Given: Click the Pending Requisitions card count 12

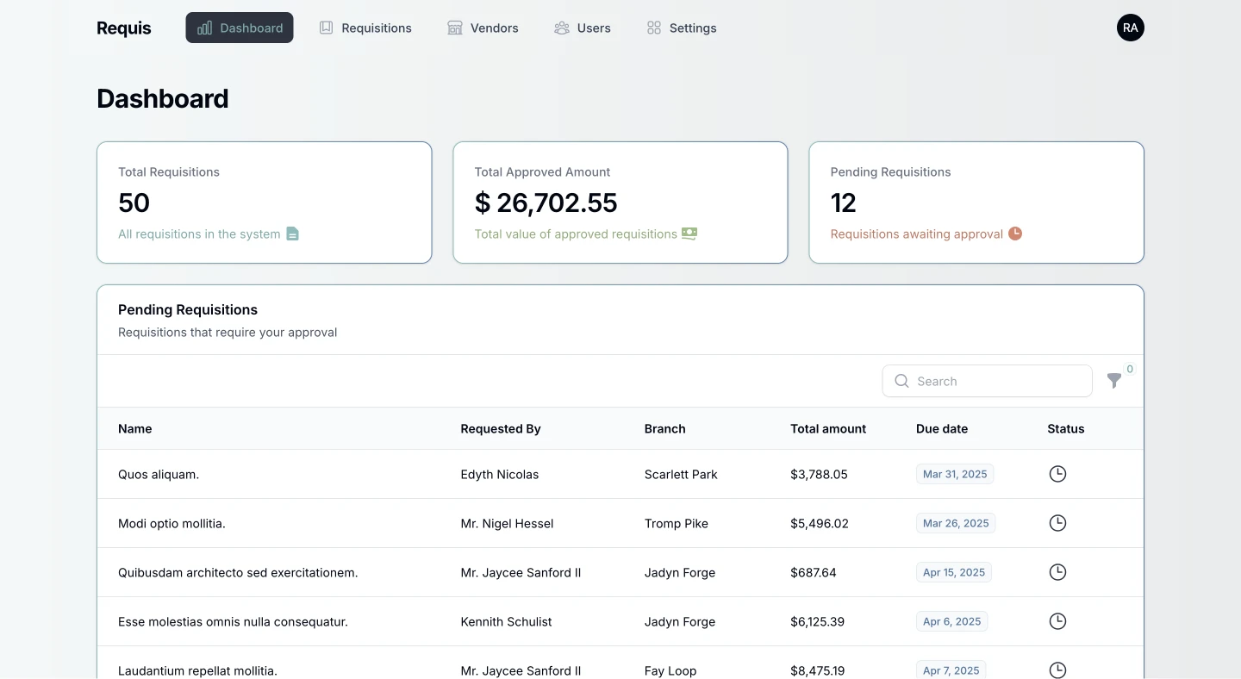Looking at the screenshot, I should [x=843, y=202].
